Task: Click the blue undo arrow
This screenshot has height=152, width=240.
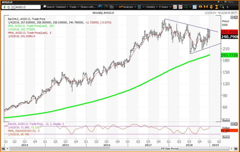Action: coord(100,7)
